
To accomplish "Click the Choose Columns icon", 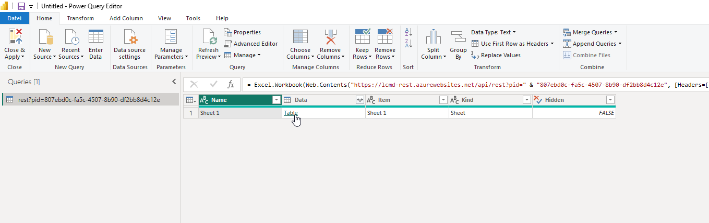I will tap(300, 37).
